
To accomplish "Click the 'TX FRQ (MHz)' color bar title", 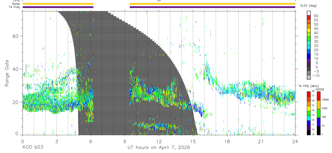I will tap(308, 86).
